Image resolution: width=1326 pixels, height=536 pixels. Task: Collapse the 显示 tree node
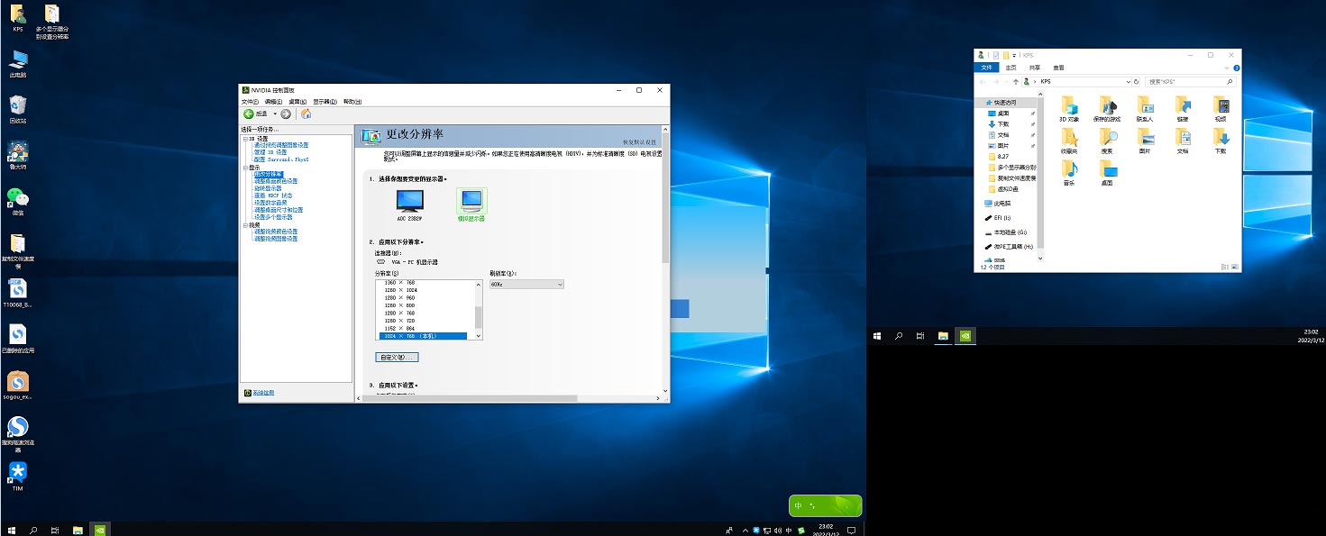click(x=244, y=168)
